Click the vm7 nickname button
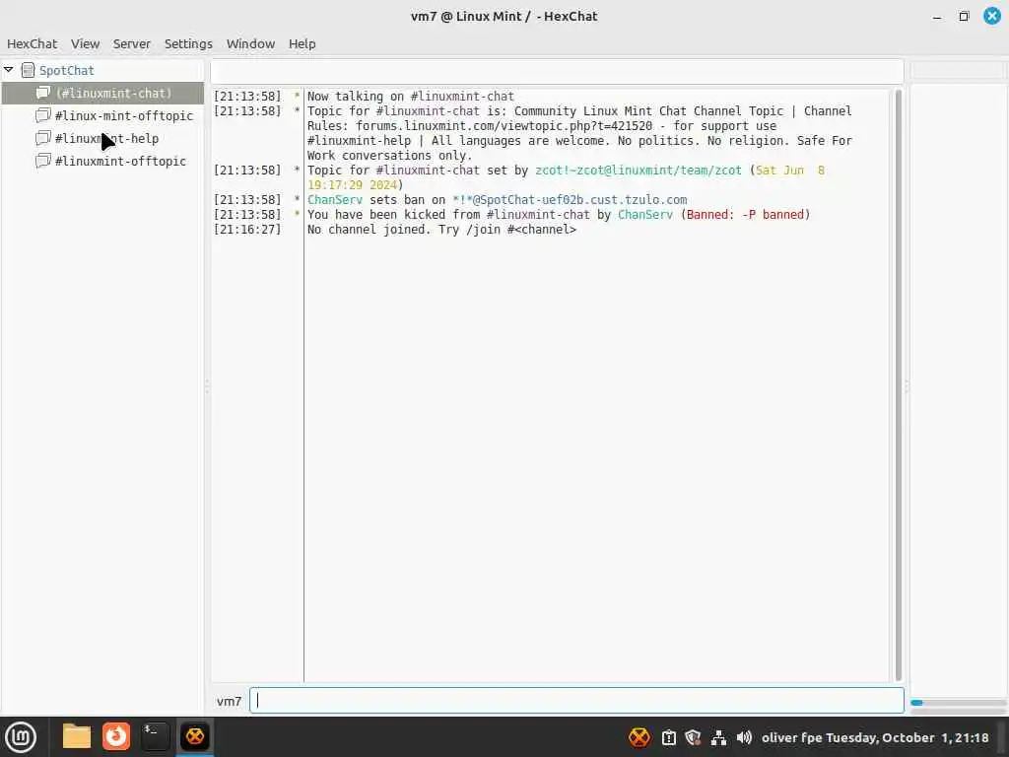This screenshot has height=757, width=1009. (x=229, y=701)
